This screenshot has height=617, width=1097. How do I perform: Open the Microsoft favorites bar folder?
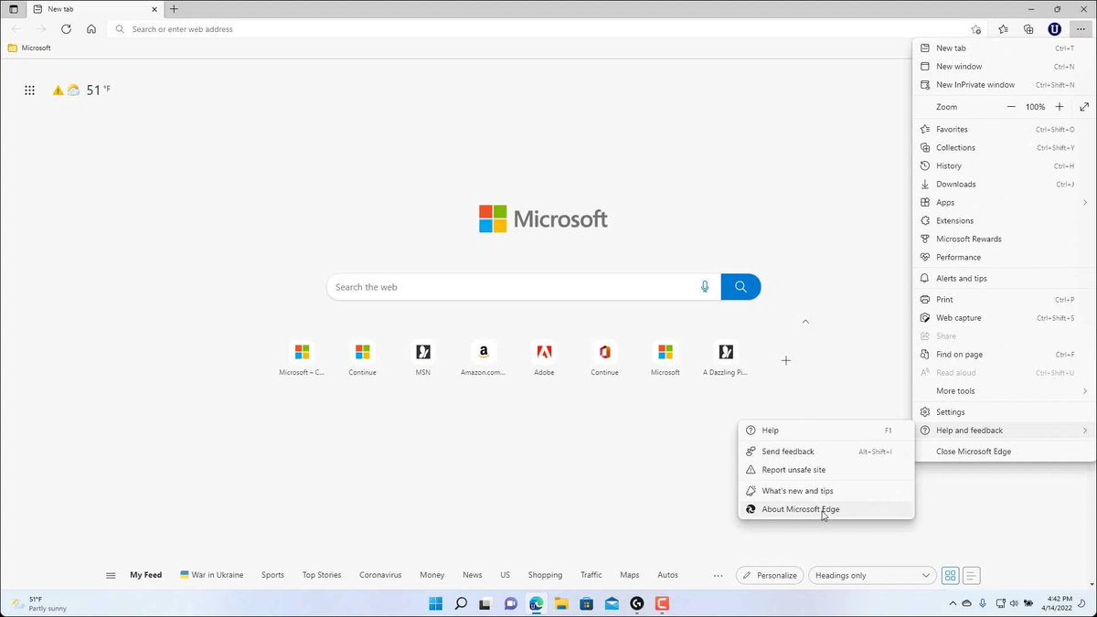[x=29, y=48]
